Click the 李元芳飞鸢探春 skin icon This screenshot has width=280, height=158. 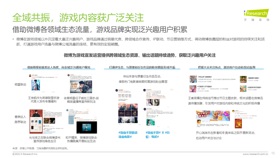tap(193, 79)
